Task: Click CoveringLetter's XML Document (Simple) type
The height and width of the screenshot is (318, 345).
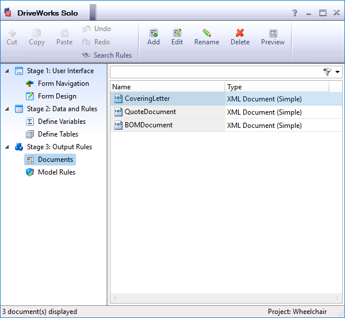Action: click(x=264, y=99)
